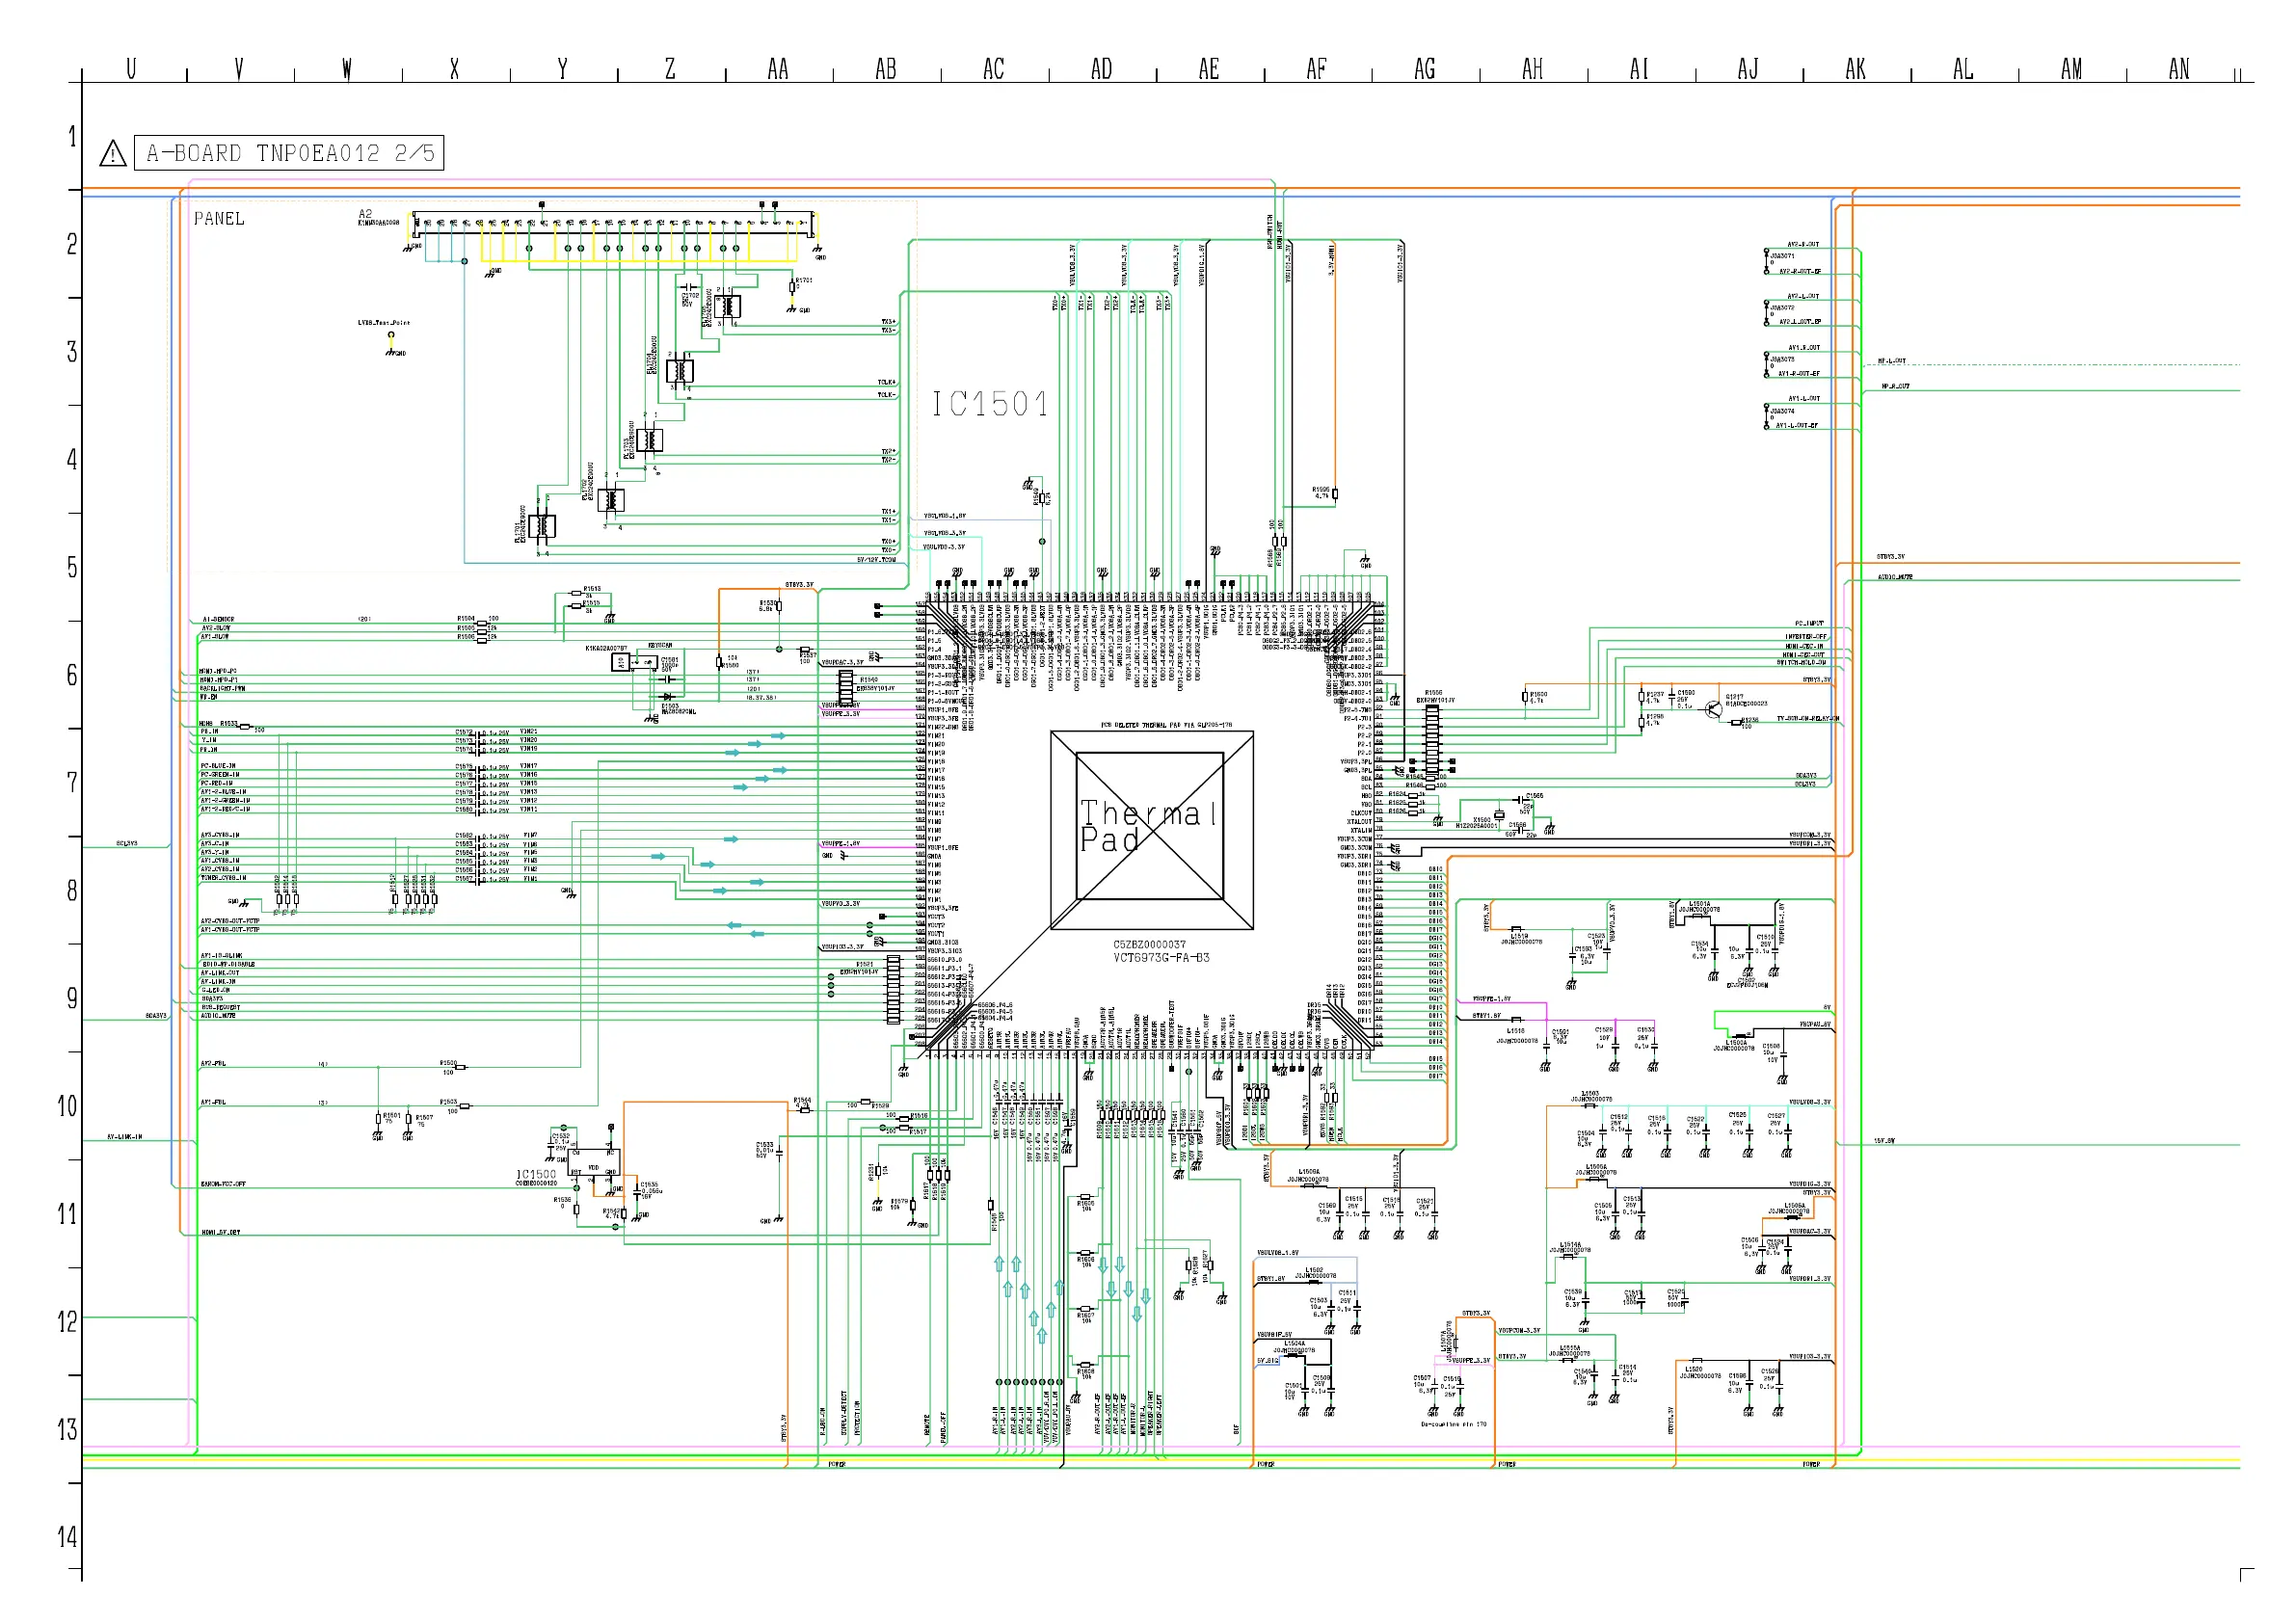The width and height of the screenshot is (2296, 1623).
Task: Click the IC1500 chip symbol
Action: click(594, 1162)
